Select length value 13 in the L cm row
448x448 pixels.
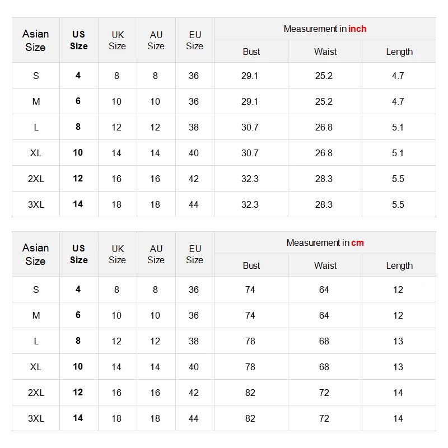click(398, 341)
